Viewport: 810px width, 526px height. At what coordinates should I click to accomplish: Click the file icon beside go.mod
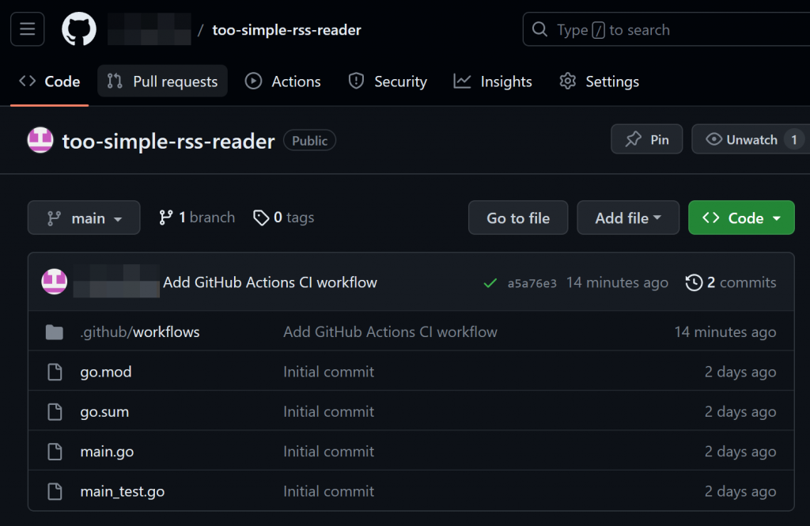coord(55,372)
